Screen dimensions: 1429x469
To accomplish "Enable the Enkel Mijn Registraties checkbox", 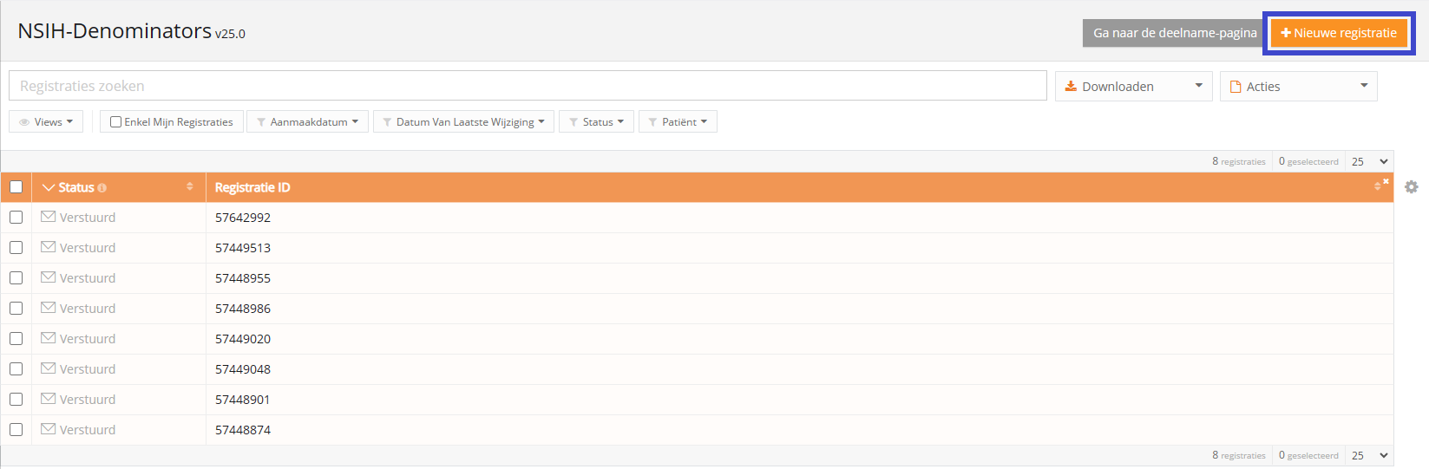I will (115, 122).
